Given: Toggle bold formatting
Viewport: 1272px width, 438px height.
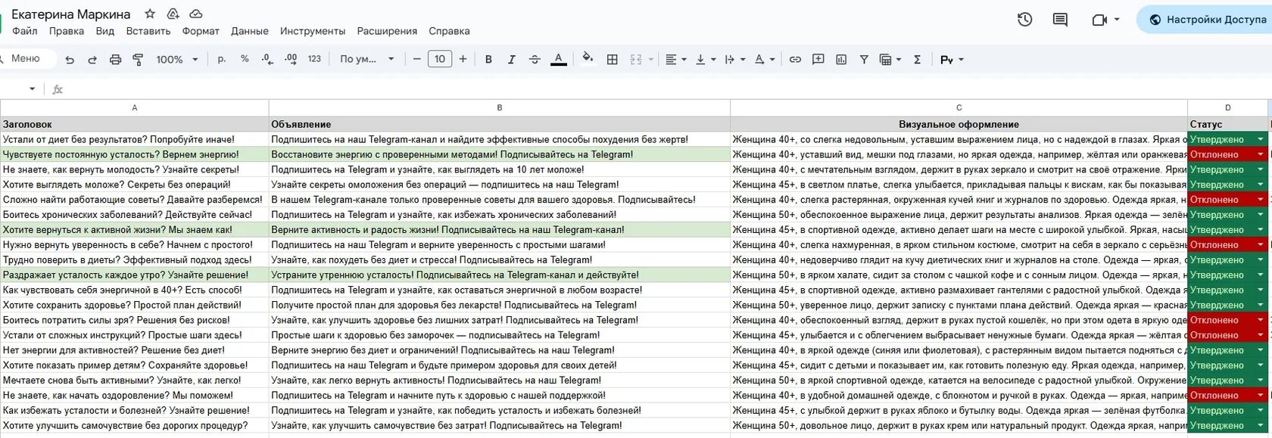Looking at the screenshot, I should coord(488,59).
